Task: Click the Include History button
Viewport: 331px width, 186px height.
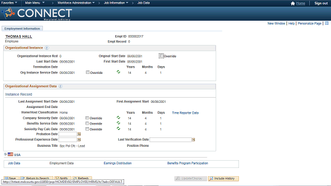Action: [223, 179]
